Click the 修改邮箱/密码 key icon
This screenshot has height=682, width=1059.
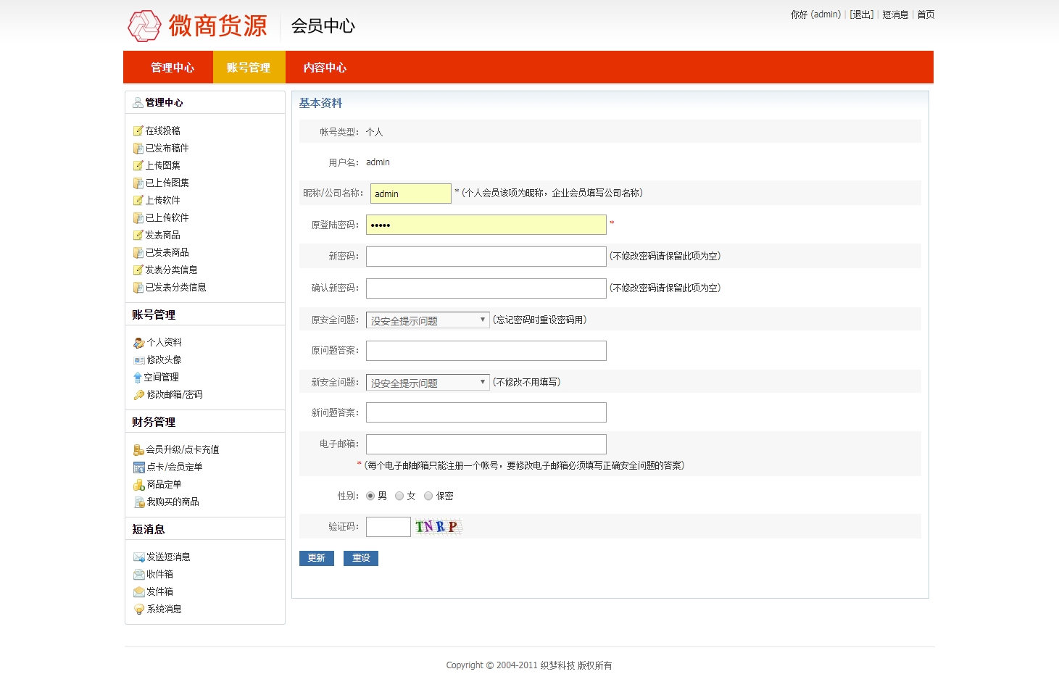tap(138, 394)
